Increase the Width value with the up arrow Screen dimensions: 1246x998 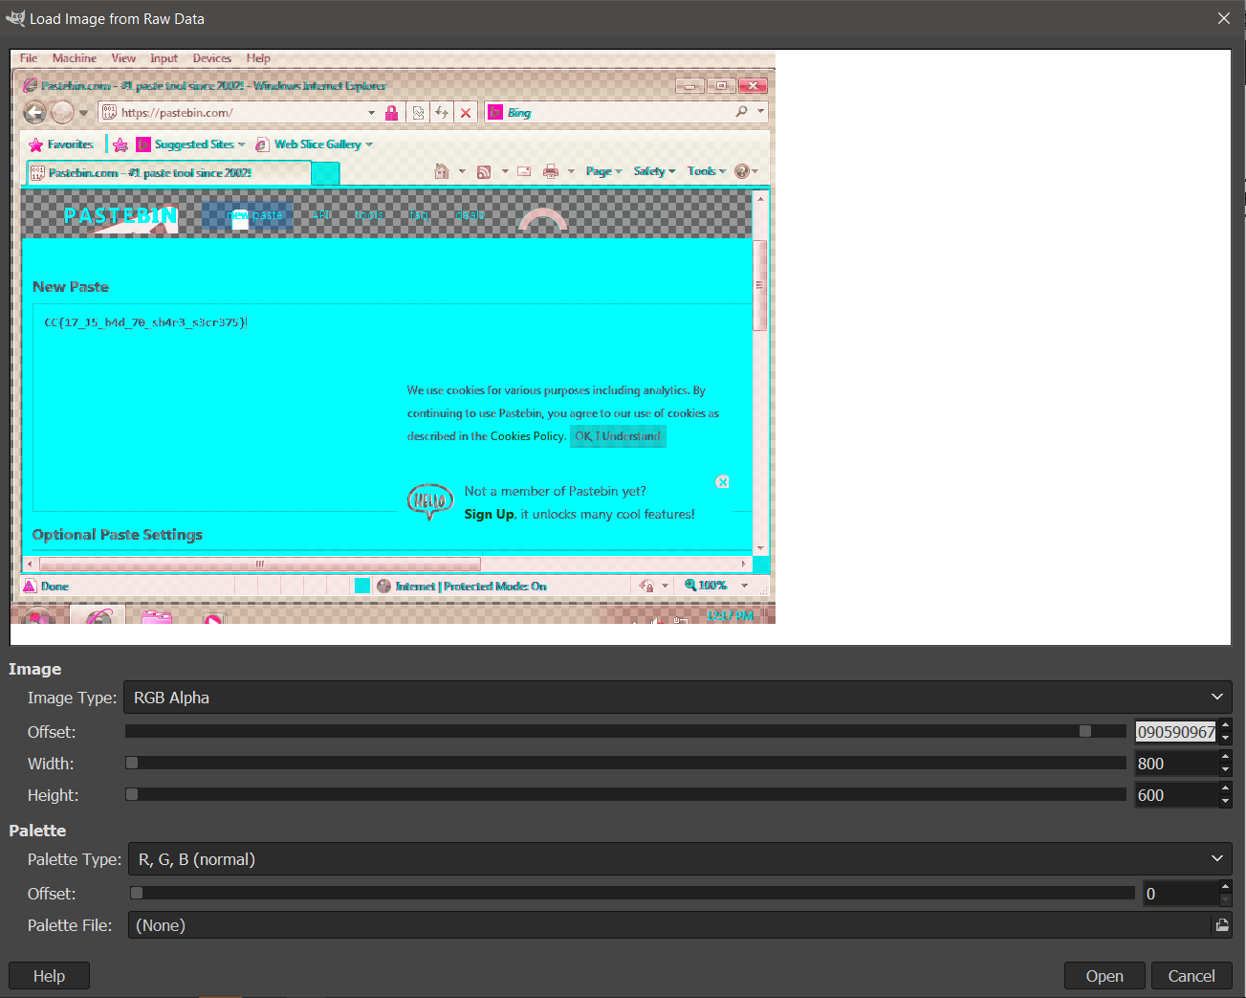(1225, 758)
